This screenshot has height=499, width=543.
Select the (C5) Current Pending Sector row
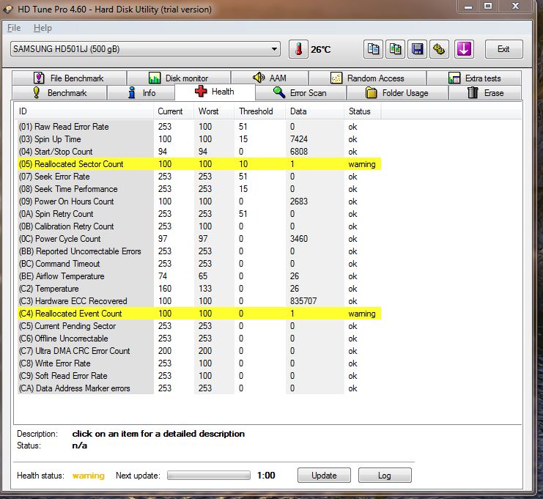coord(199,326)
